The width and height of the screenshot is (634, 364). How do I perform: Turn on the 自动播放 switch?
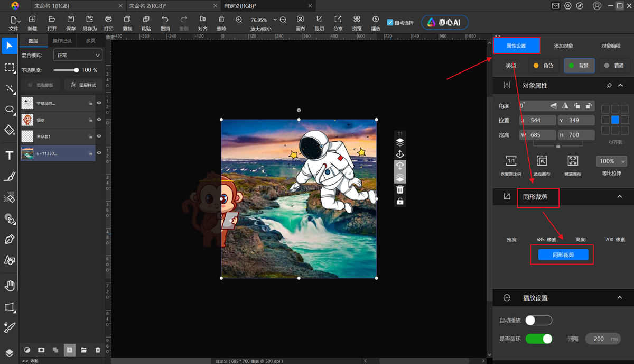[538, 320]
